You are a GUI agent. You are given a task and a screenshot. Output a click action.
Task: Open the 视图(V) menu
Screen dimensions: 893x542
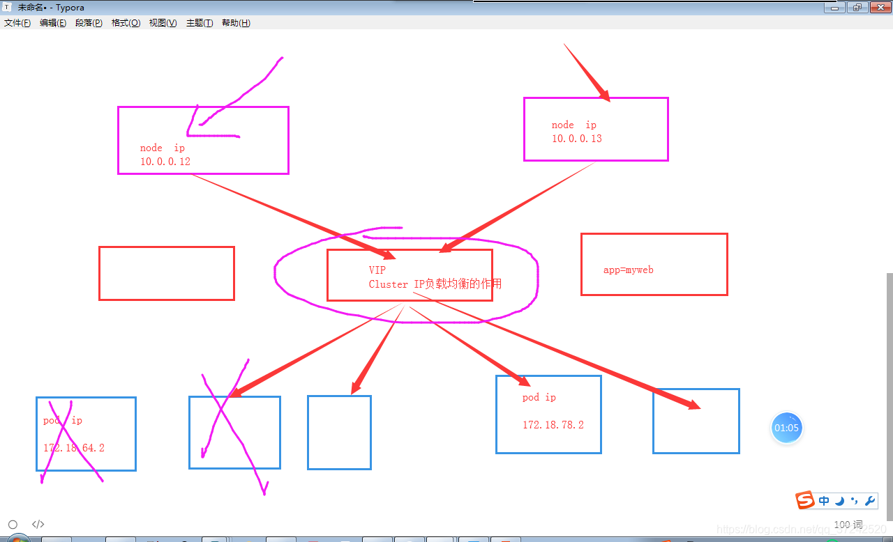click(x=163, y=23)
